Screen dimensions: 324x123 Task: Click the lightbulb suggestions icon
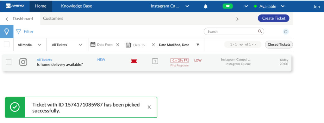[7, 31]
